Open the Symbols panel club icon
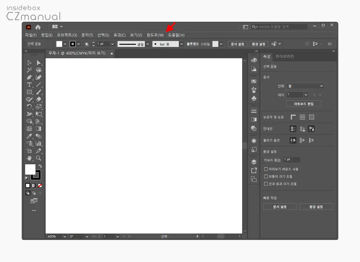The image size is (360, 262). [254, 99]
